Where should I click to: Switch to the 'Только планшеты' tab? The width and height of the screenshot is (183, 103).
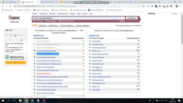pyautogui.click(x=83, y=25)
